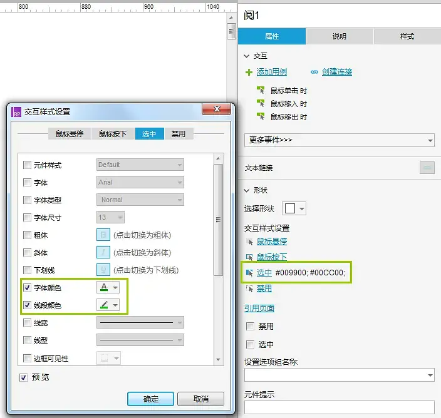
Task: Open the 样式 panel tab
Action: 407,36
